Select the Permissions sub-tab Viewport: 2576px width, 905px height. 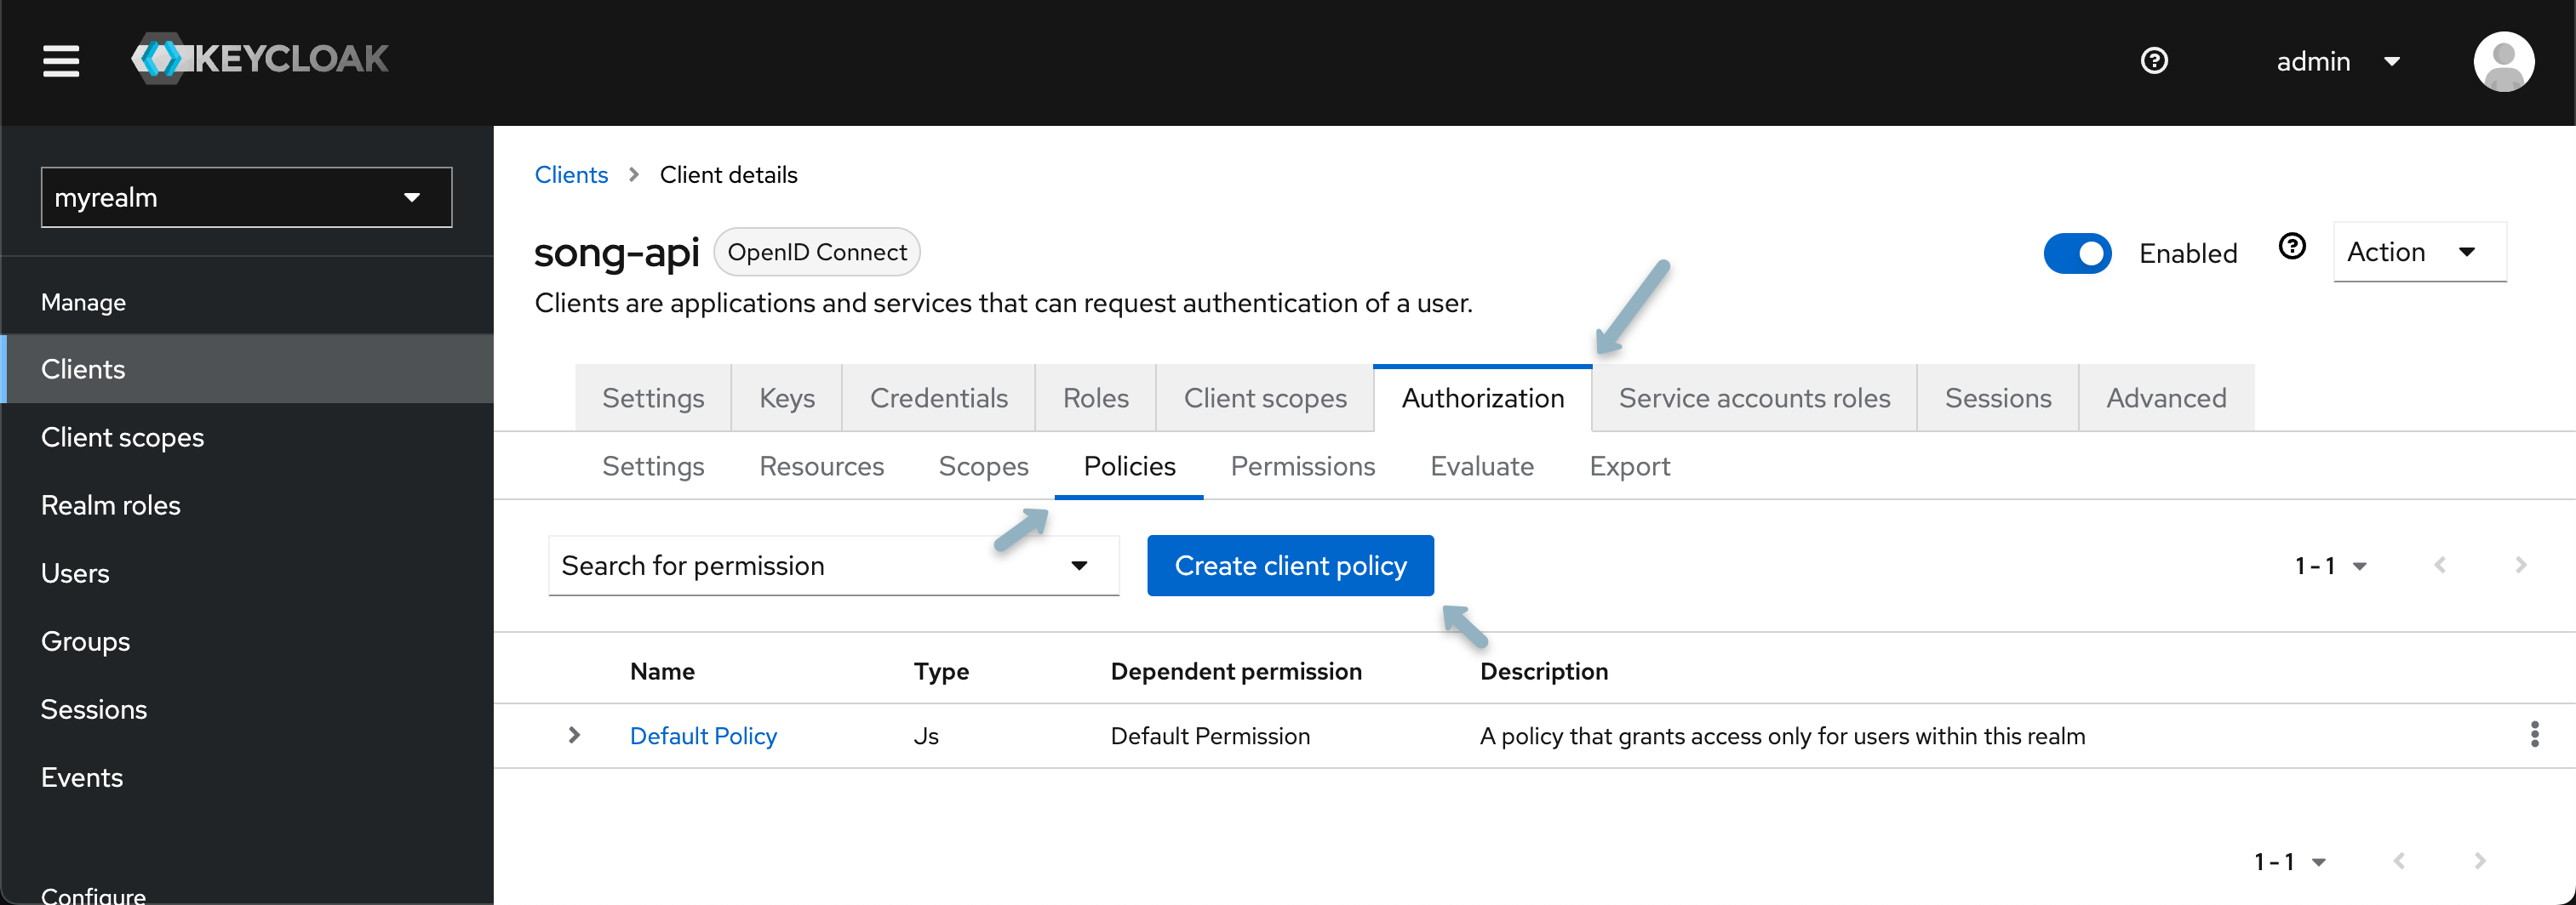point(1302,466)
